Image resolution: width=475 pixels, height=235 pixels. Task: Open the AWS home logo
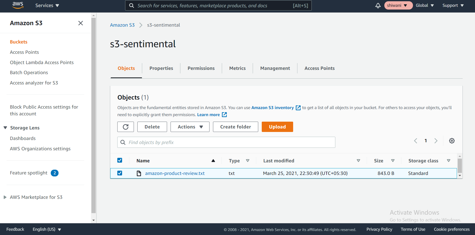pos(18,5)
